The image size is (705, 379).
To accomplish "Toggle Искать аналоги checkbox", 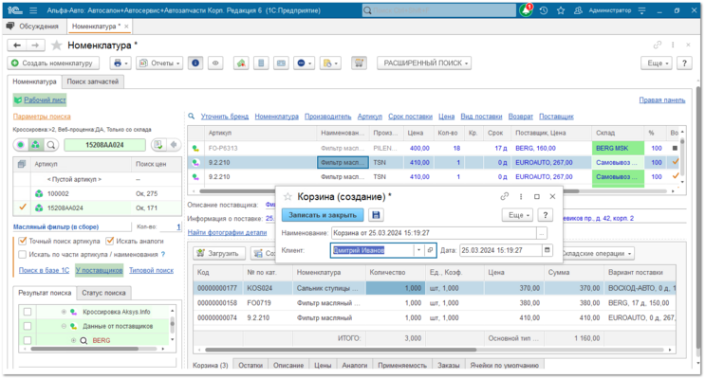I will pyautogui.click(x=110, y=242).
